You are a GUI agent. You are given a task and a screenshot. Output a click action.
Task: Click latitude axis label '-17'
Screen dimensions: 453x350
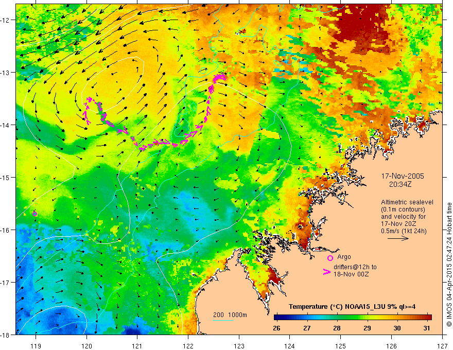click(x=5, y=283)
